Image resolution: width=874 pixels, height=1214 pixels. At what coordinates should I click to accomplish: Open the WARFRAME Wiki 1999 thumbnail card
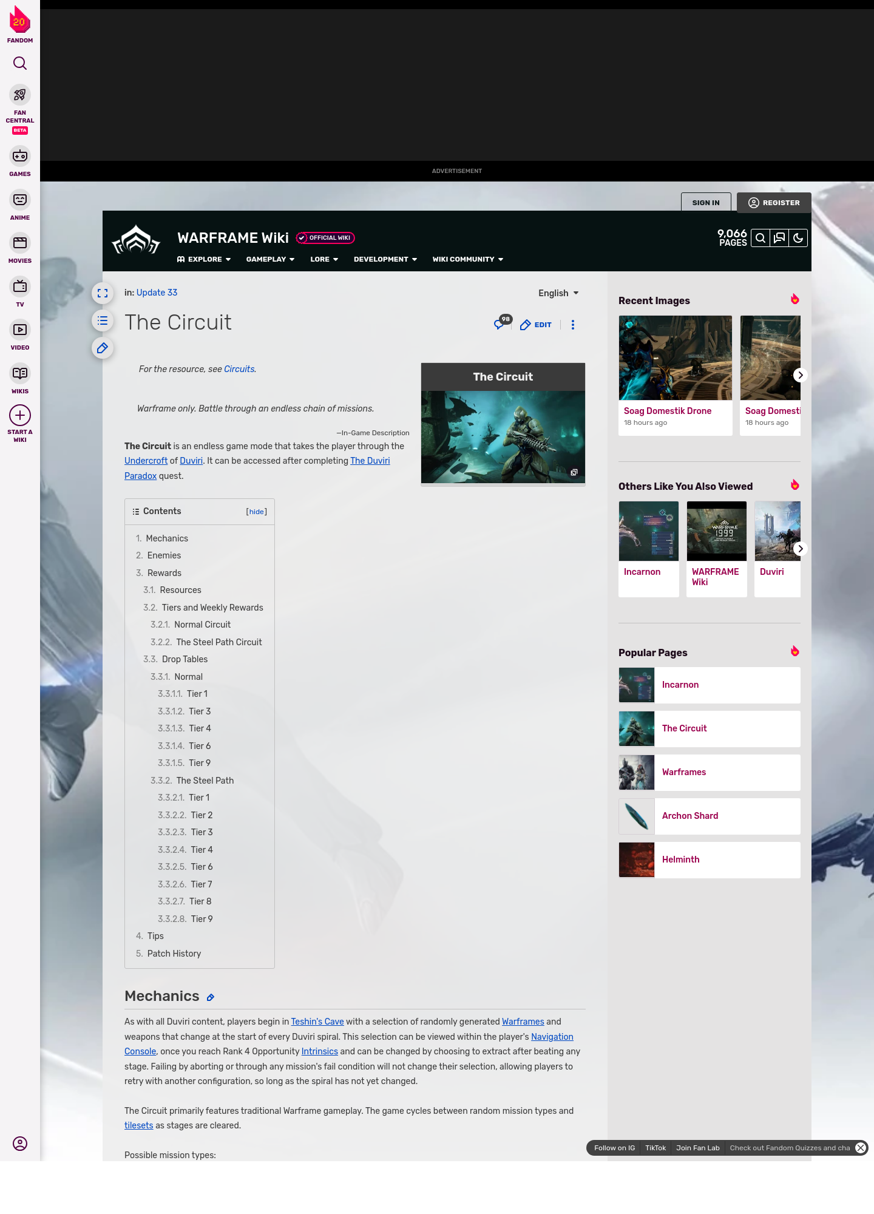pyautogui.click(x=717, y=549)
